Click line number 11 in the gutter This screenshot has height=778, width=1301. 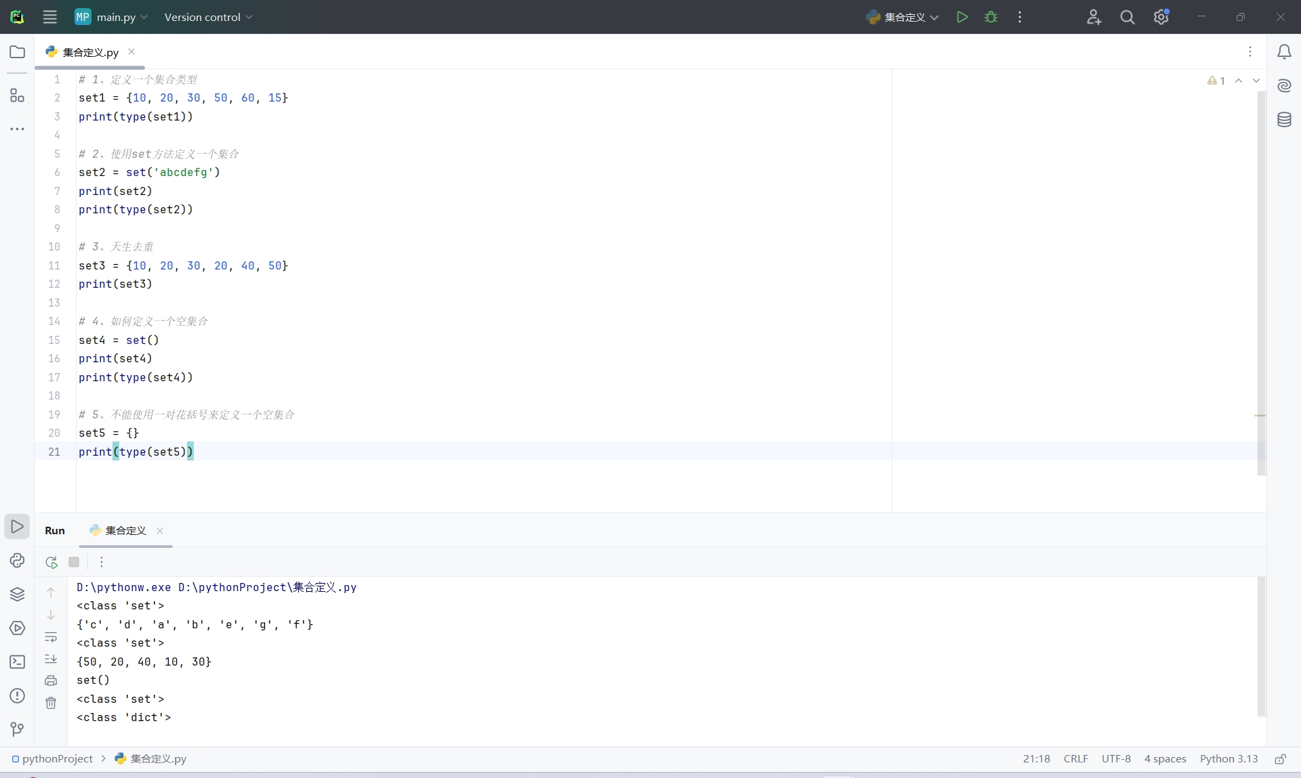coord(54,265)
